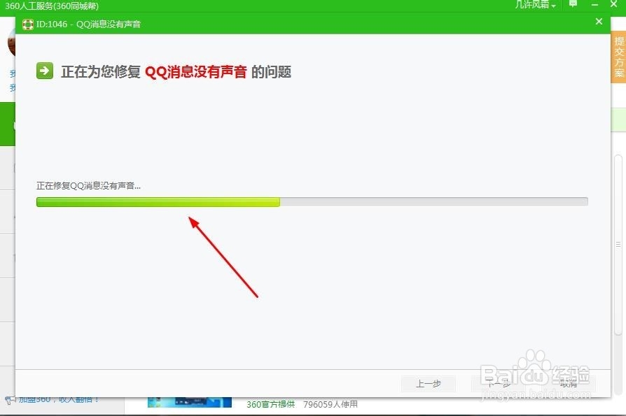Open the feedback message icon in title bar

(573, 4)
